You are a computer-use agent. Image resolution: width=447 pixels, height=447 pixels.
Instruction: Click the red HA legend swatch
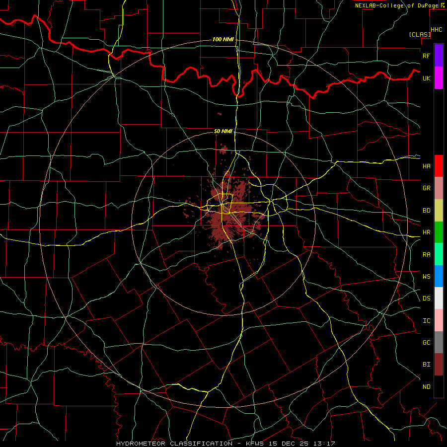439,166
